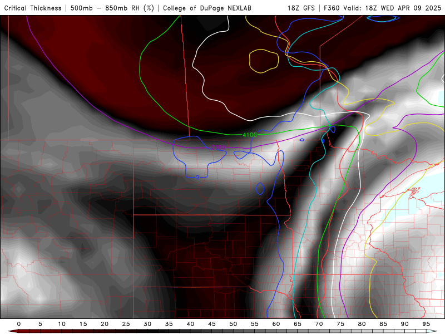
Task: Click the "20" tick on the color scale
Action: [x=105, y=324]
